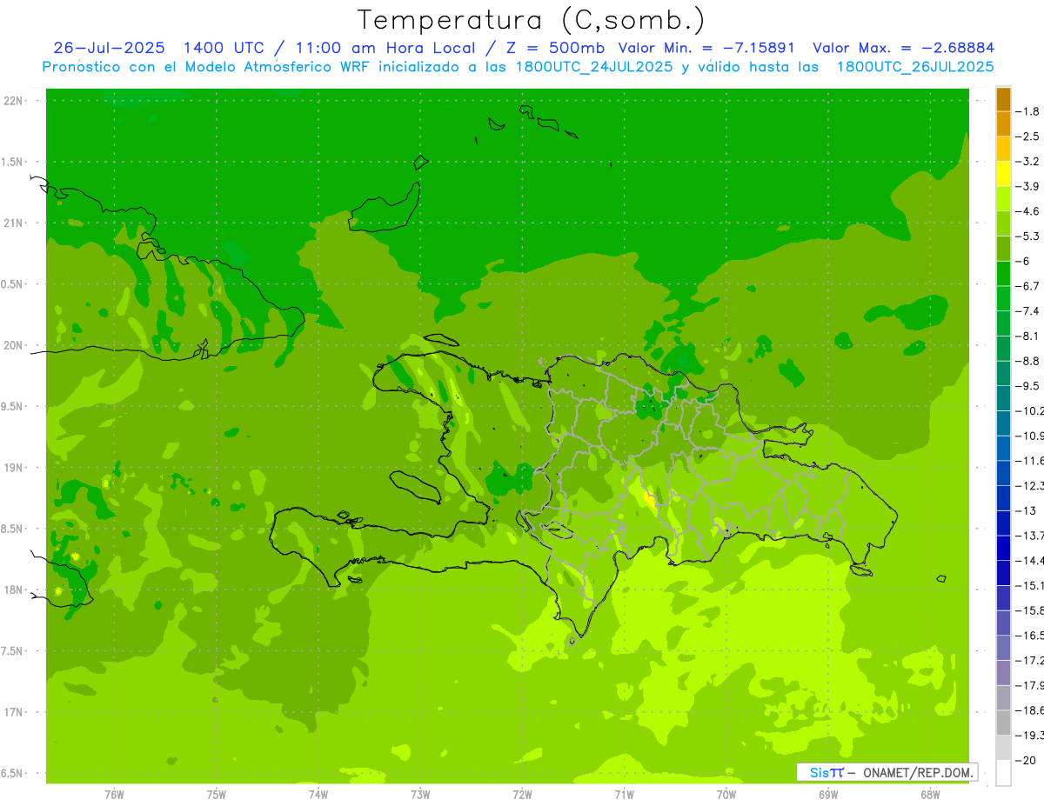Click the "-15.1" colorbar label
Image resolution: width=1044 pixels, height=806 pixels.
coord(1029,585)
